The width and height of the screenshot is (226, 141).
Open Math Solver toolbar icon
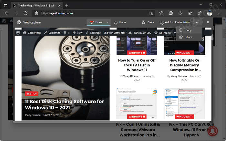tap(171, 13)
